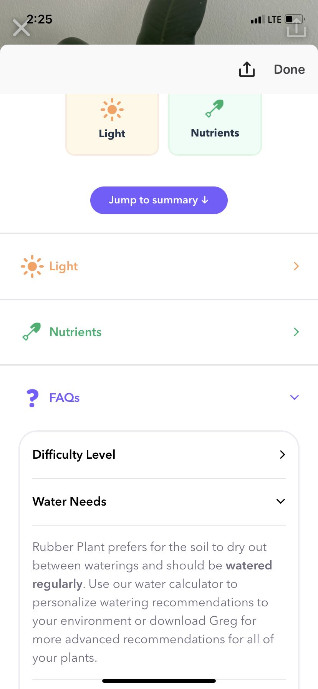Expand the Light section chevron
The height and width of the screenshot is (689, 318).
(x=296, y=266)
